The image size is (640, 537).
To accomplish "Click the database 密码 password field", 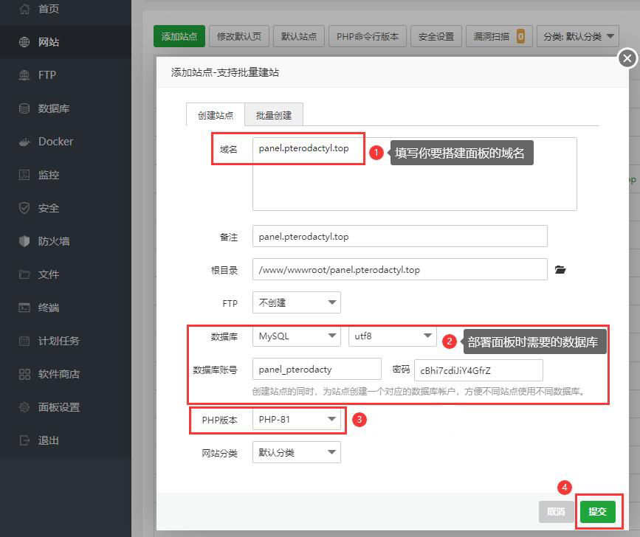I will pyautogui.click(x=478, y=370).
